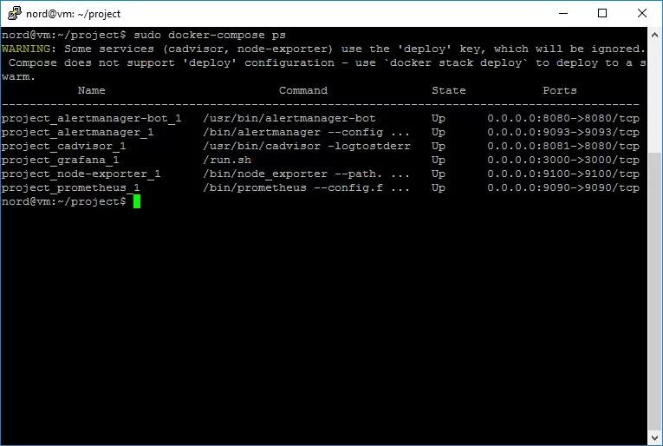Click port '0.0.0.0:9090->9090/tcp'
This screenshot has width=663, height=446.
563,188
